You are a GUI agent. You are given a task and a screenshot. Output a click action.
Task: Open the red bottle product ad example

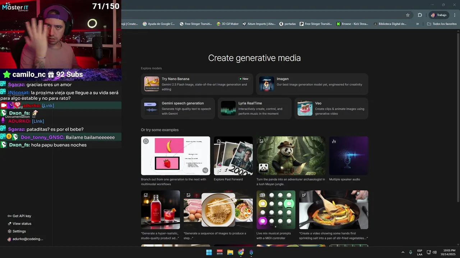161,210
